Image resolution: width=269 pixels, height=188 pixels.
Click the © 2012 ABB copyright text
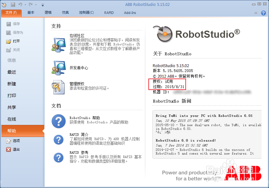tap(179, 76)
